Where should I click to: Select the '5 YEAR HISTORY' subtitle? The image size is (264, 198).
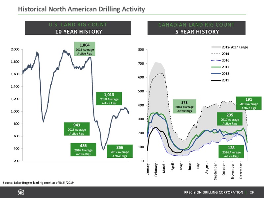coord(197,32)
